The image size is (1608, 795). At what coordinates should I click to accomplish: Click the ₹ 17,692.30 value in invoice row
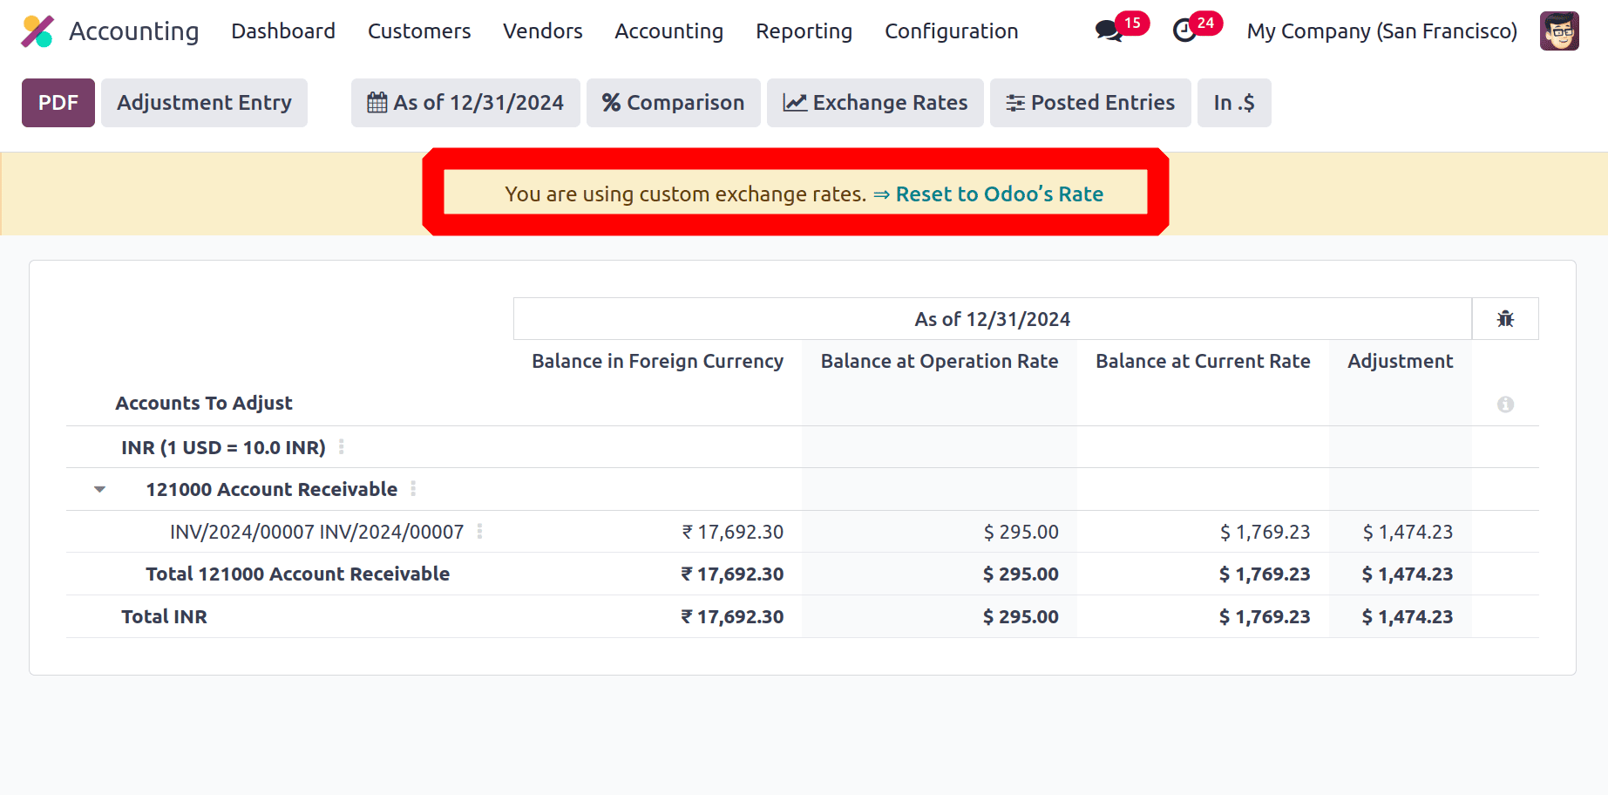pos(733,532)
